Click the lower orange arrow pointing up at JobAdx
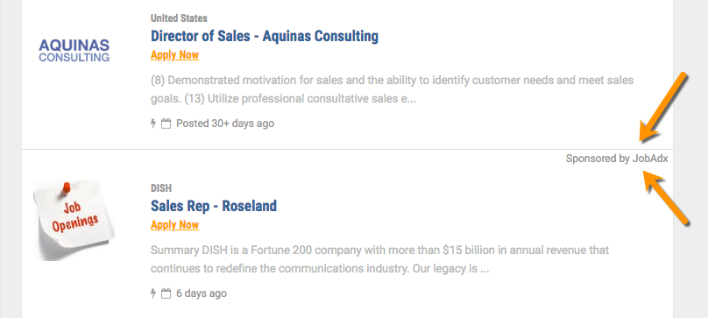Viewport: 708px width, 318px height. pyautogui.click(x=666, y=199)
